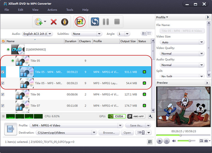The height and width of the screenshot is (153, 212).
Task: Open the Audio Quality Normal dropdown
Action: [x=182, y=65]
